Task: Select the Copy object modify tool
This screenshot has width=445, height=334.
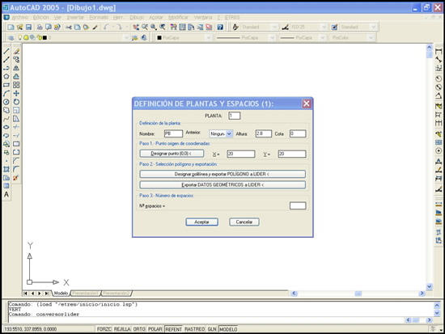Action: click(16, 60)
